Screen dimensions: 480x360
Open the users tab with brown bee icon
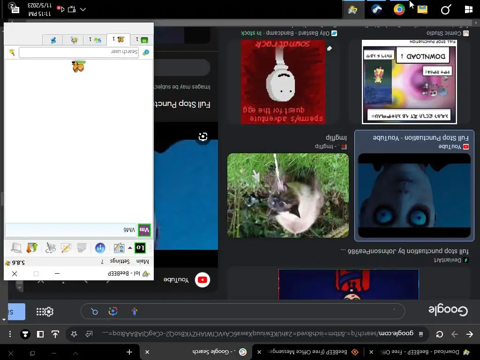(x=118, y=39)
